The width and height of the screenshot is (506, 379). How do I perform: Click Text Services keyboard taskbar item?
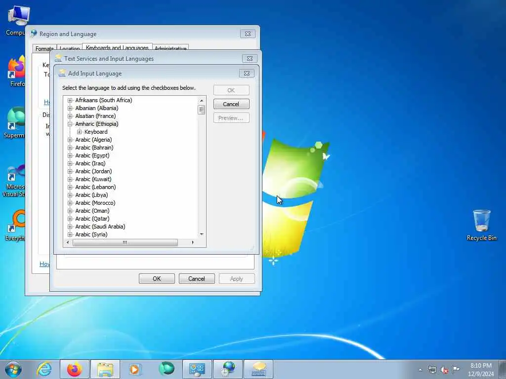258,369
